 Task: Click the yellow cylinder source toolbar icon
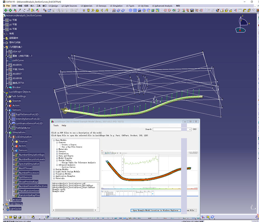[88, 10]
